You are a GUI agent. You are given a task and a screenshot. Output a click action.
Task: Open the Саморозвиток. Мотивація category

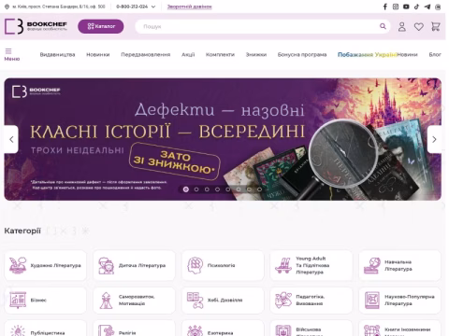pyautogui.click(x=134, y=301)
